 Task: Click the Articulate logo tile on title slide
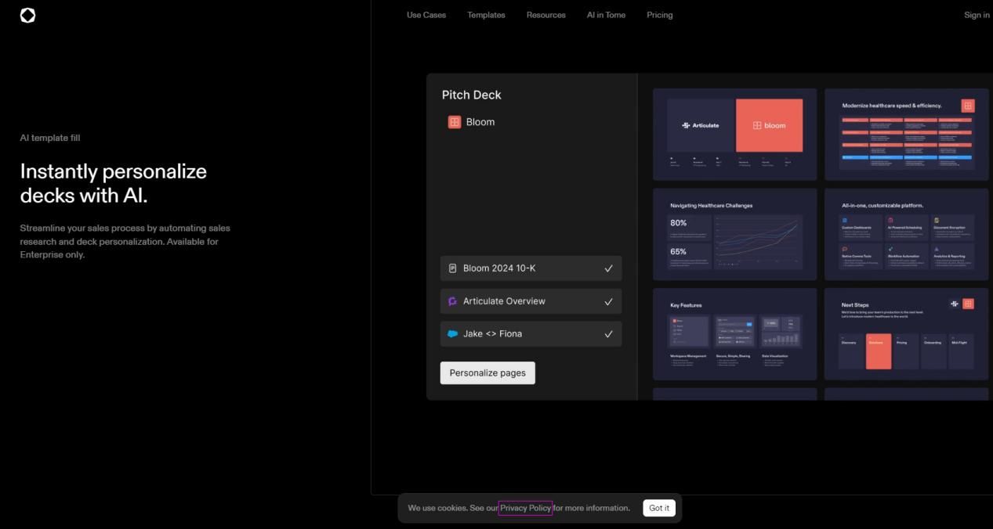pyautogui.click(x=700, y=125)
